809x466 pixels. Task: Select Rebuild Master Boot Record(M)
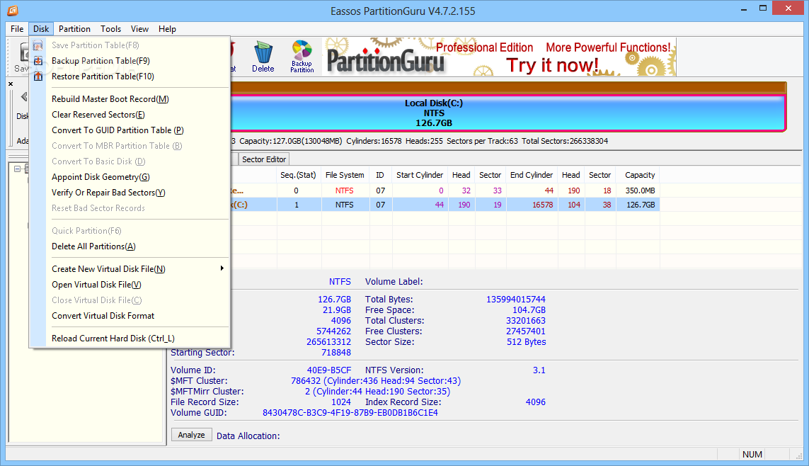[x=110, y=99]
